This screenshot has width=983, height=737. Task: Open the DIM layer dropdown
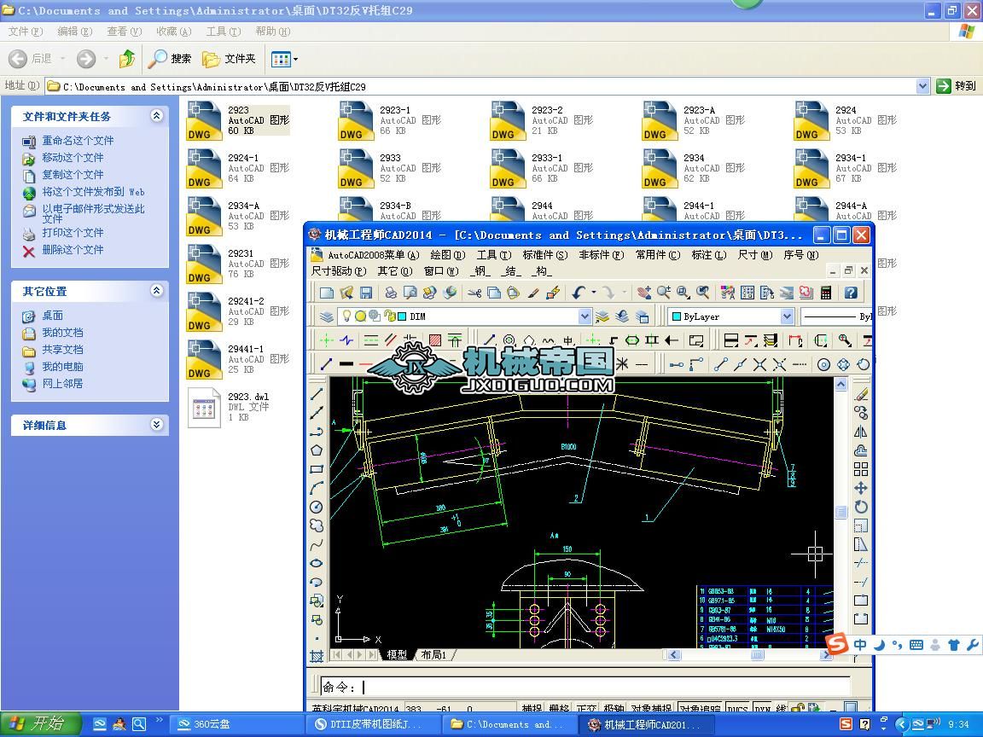(x=585, y=316)
